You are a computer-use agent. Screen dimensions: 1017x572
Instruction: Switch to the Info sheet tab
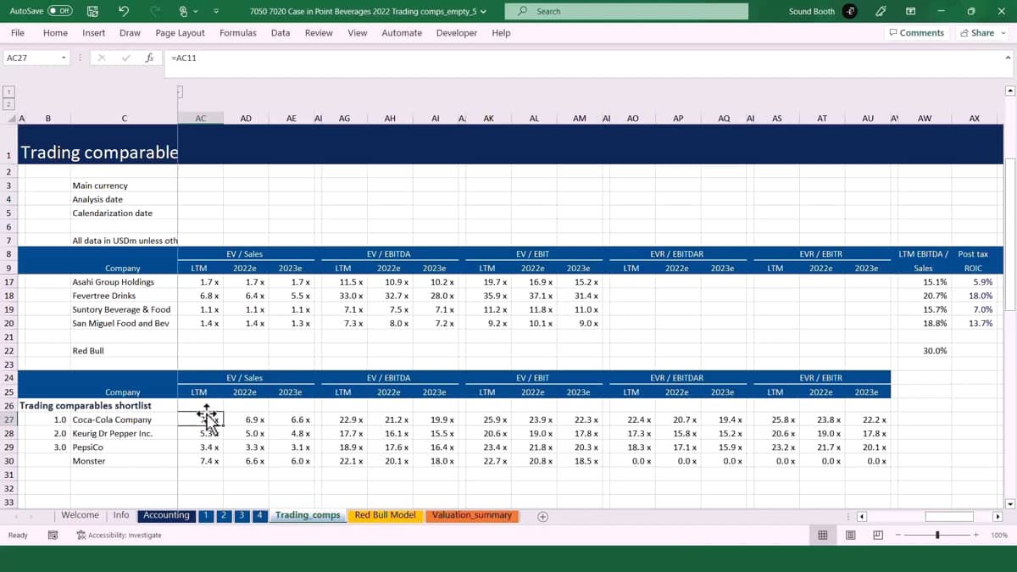121,515
